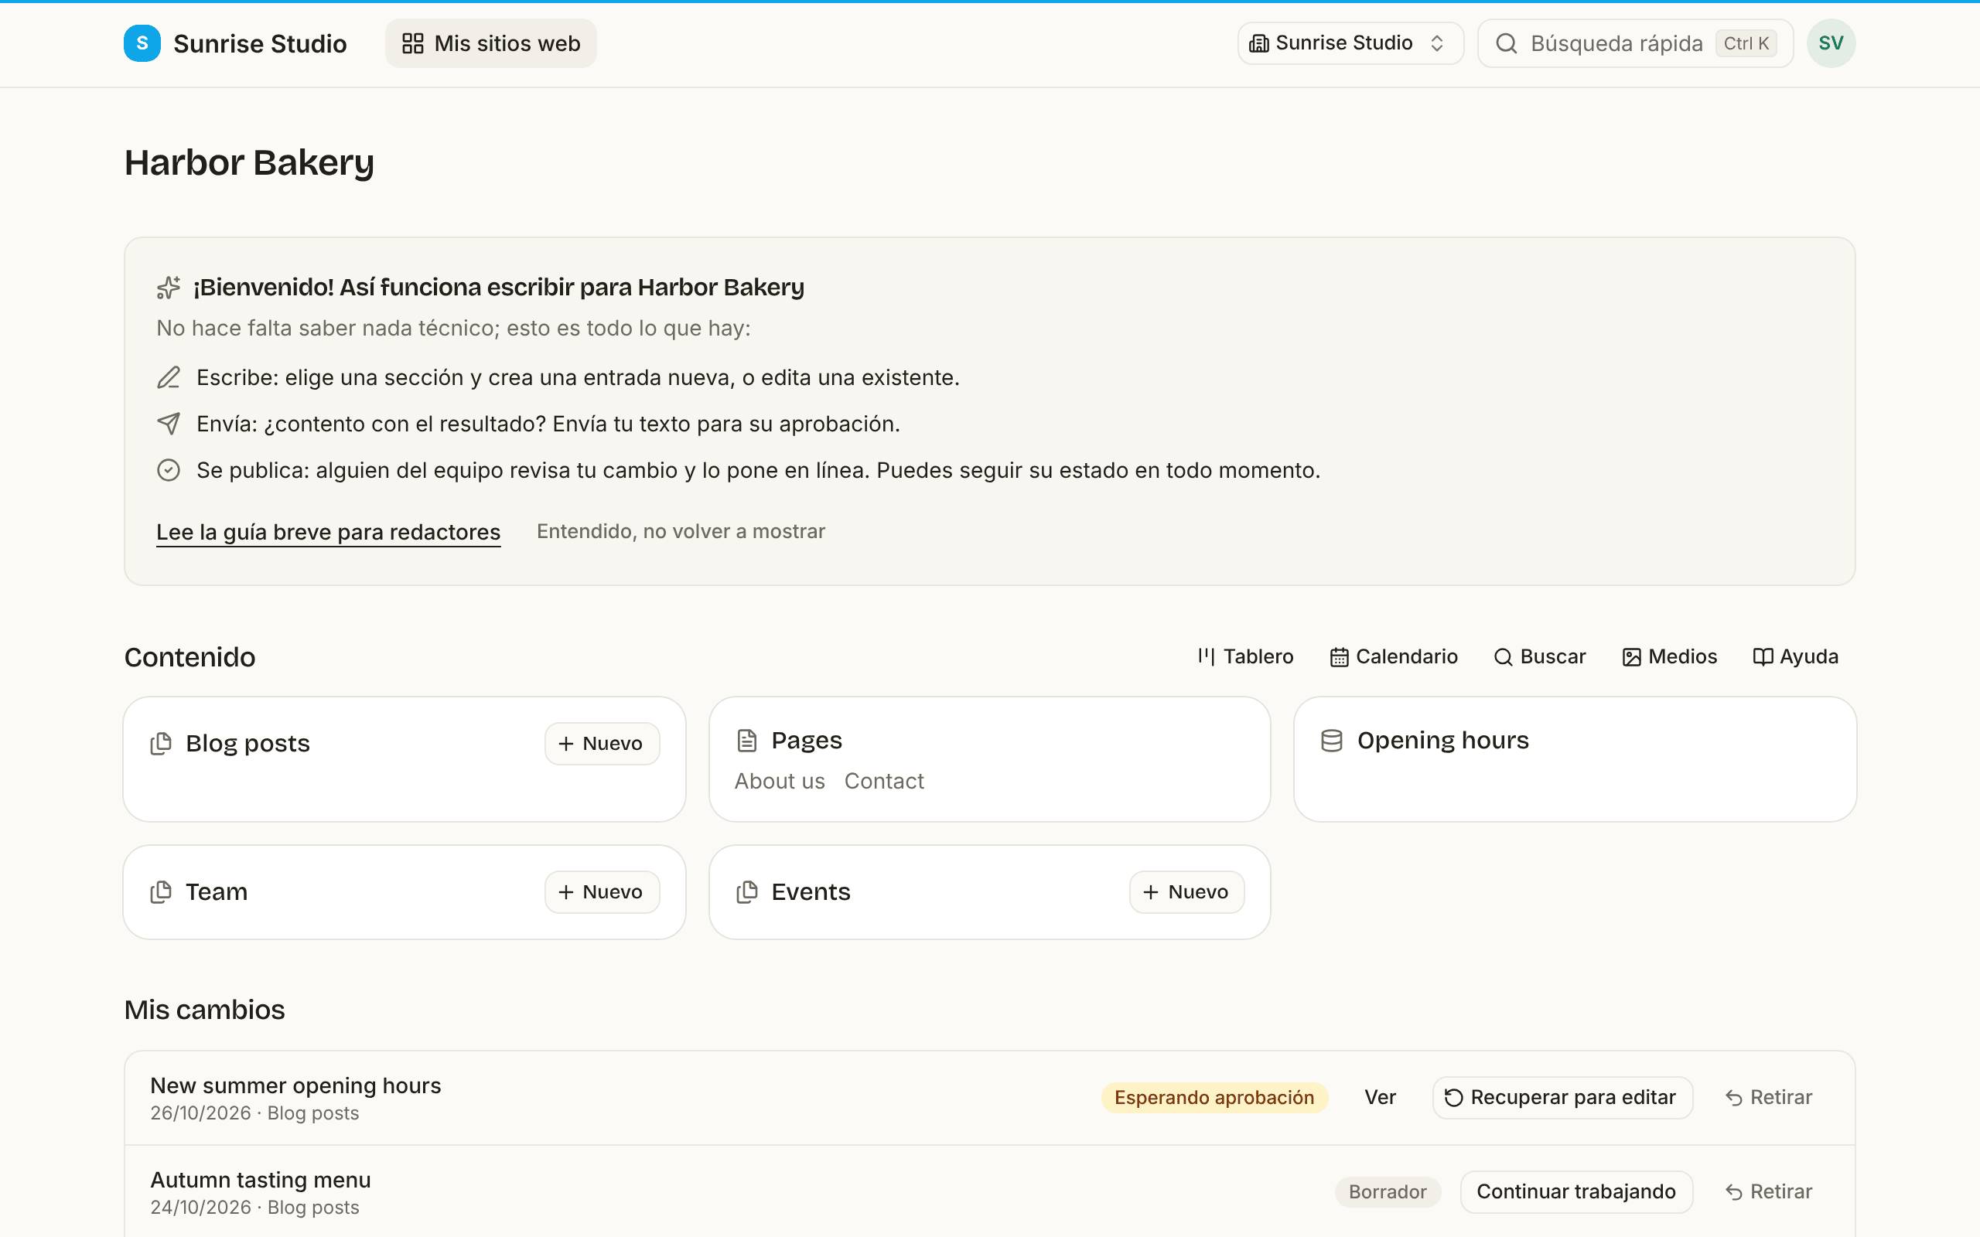
Task: Open the Opening hours section
Action: [1442, 741]
